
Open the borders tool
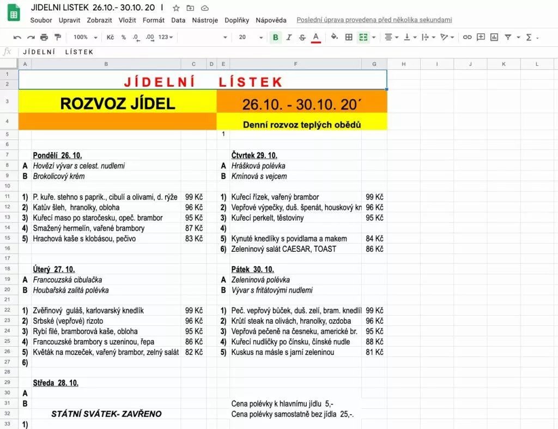pos(349,37)
